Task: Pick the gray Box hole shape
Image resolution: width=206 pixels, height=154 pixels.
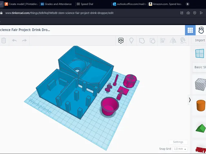Action: tap(201, 84)
